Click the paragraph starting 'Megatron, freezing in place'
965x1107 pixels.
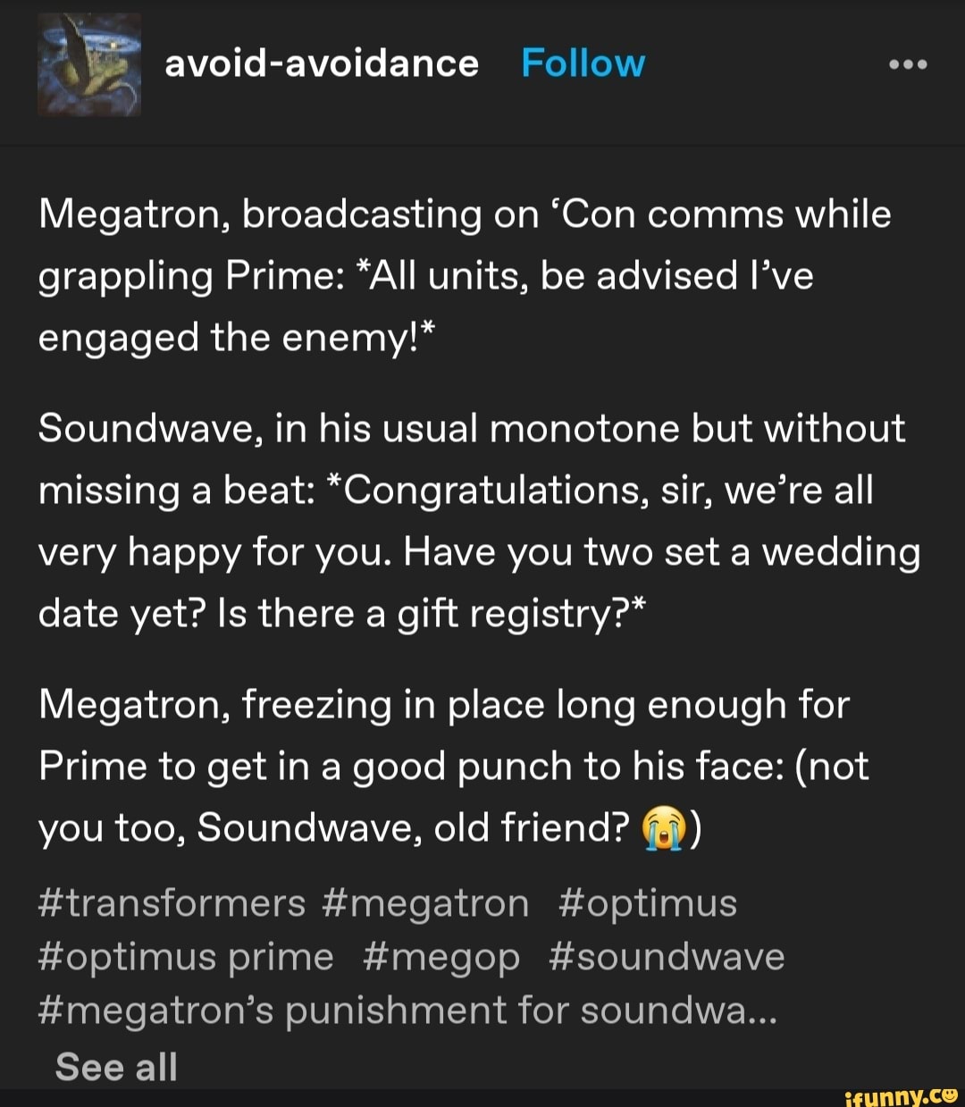click(x=453, y=766)
